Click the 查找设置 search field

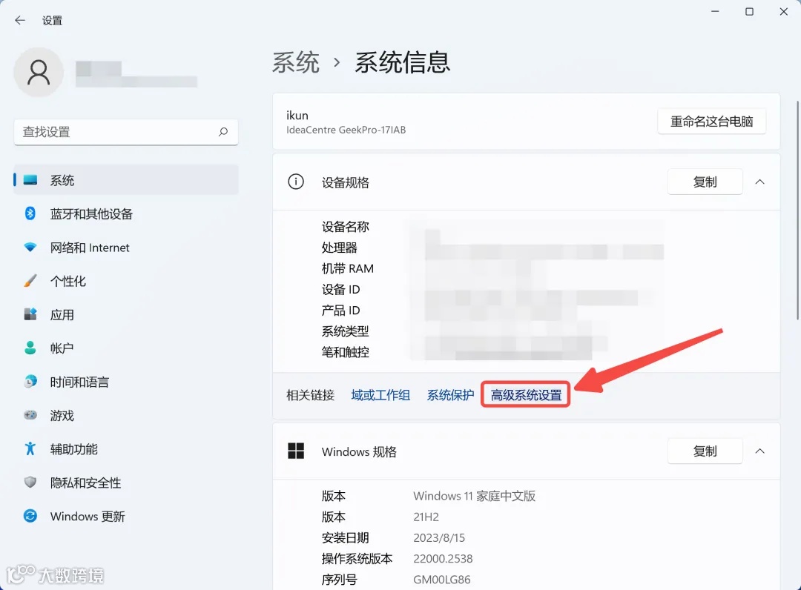click(125, 132)
